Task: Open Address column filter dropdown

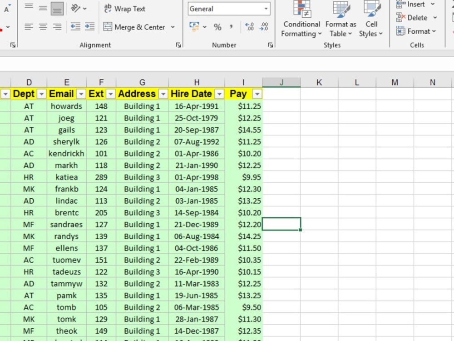Action: click(163, 94)
